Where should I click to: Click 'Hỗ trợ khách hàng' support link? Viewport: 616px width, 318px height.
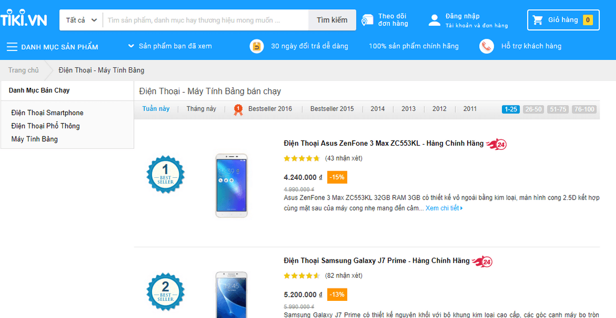click(x=531, y=47)
